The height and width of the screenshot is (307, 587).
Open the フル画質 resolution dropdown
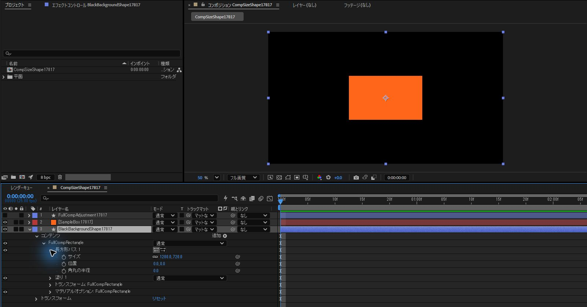click(244, 178)
